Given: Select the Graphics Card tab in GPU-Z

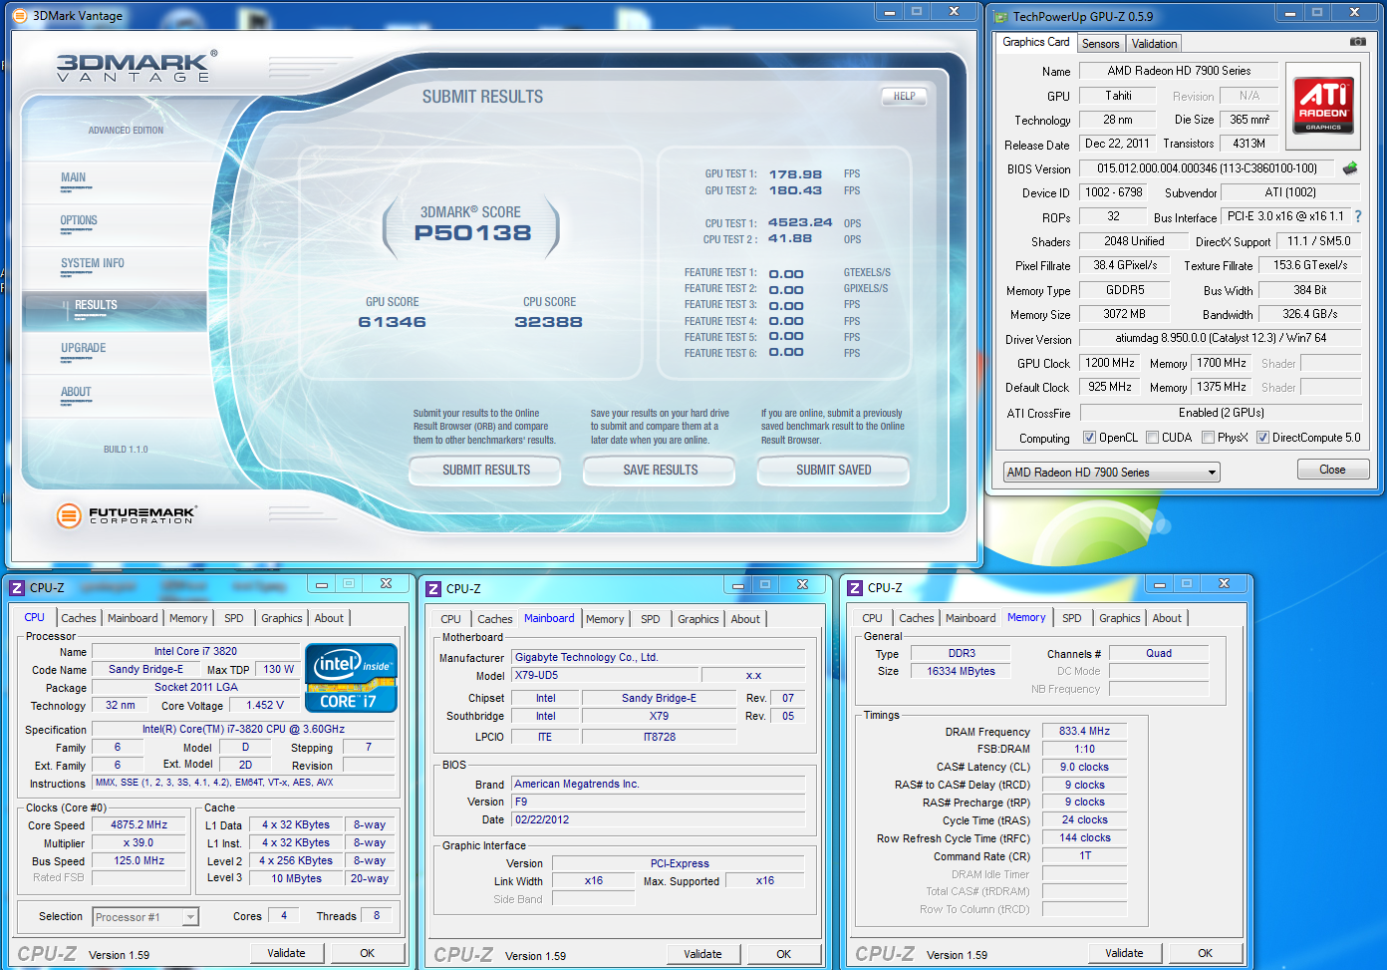Looking at the screenshot, I should 1035,42.
